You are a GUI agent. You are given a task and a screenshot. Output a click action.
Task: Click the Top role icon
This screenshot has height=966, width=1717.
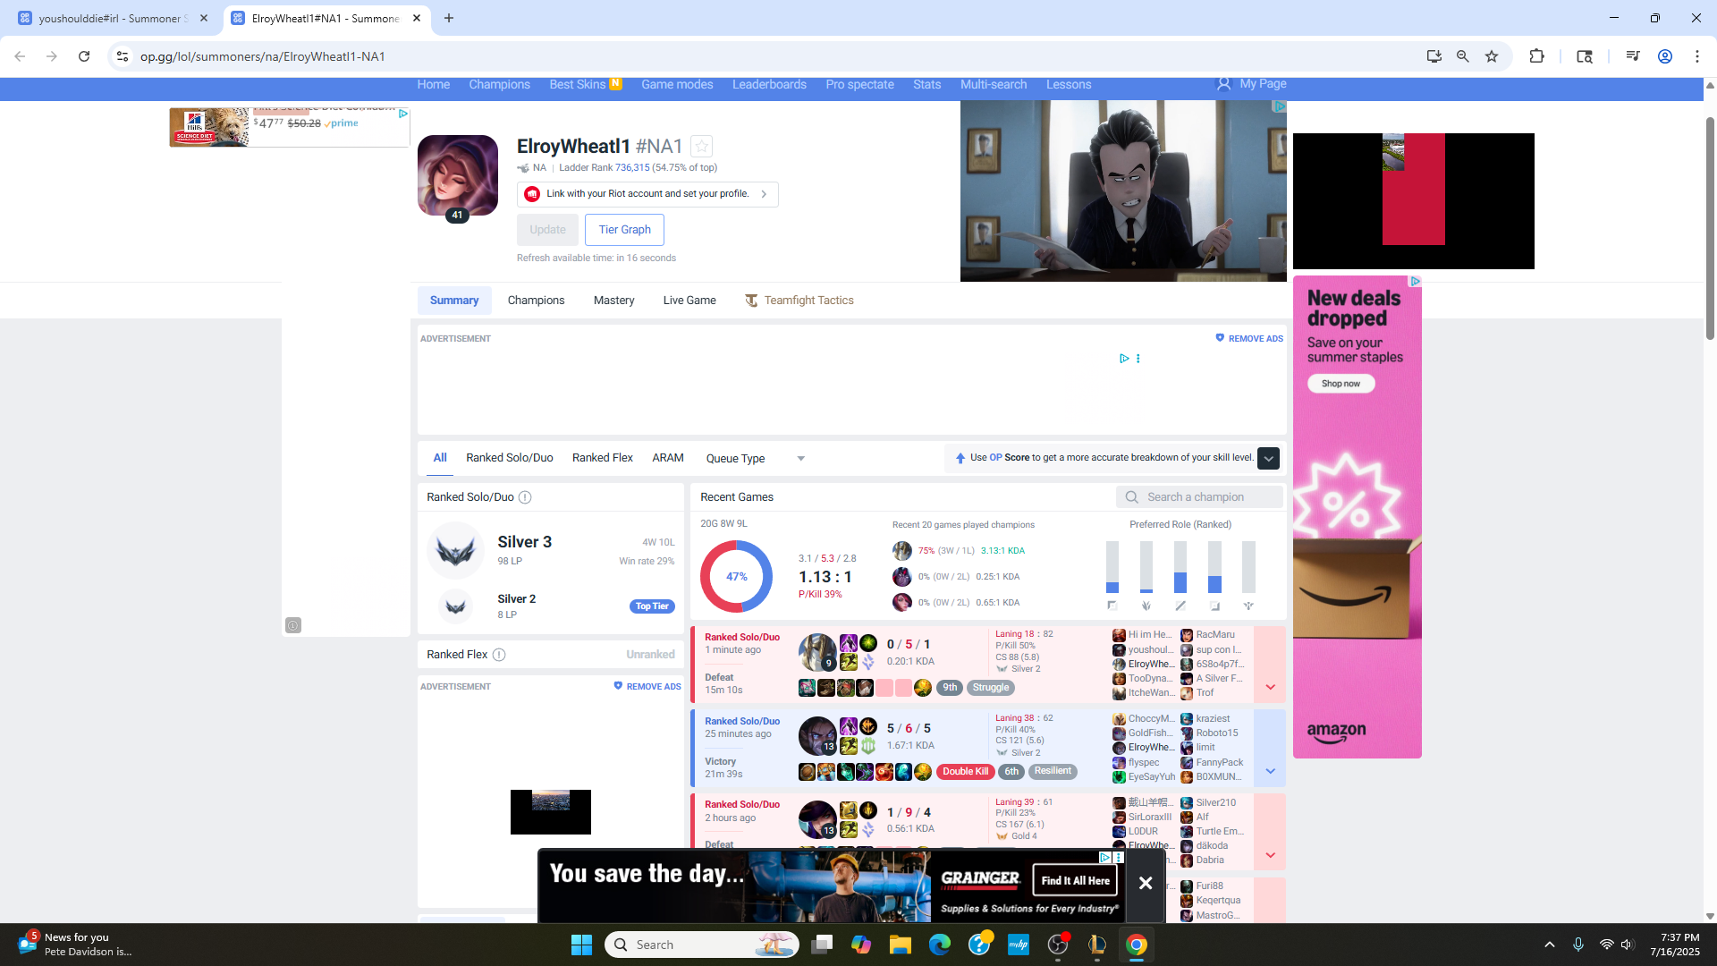1112,606
